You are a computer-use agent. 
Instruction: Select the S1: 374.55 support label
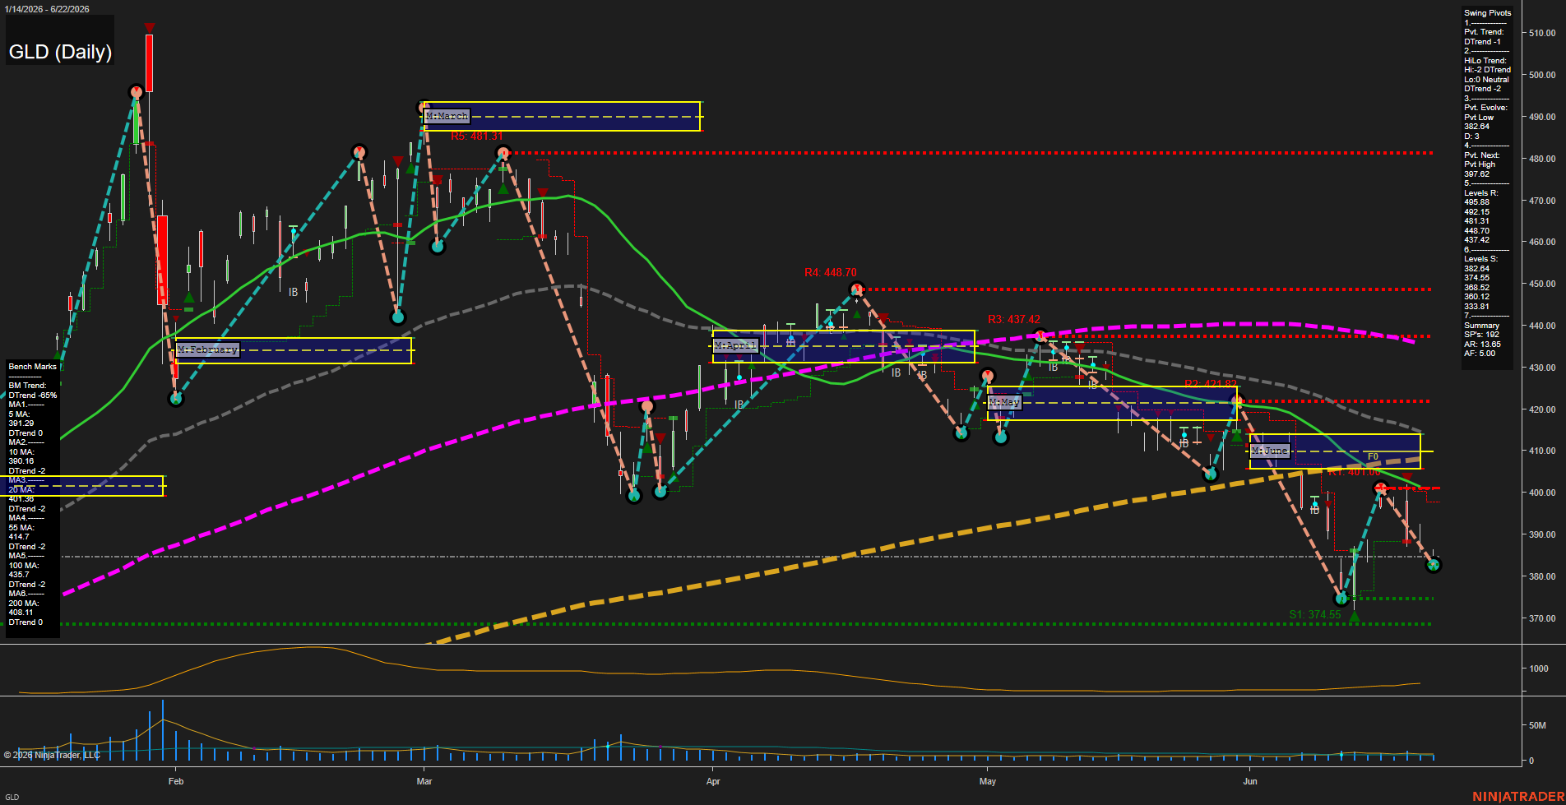pyautogui.click(x=1315, y=614)
